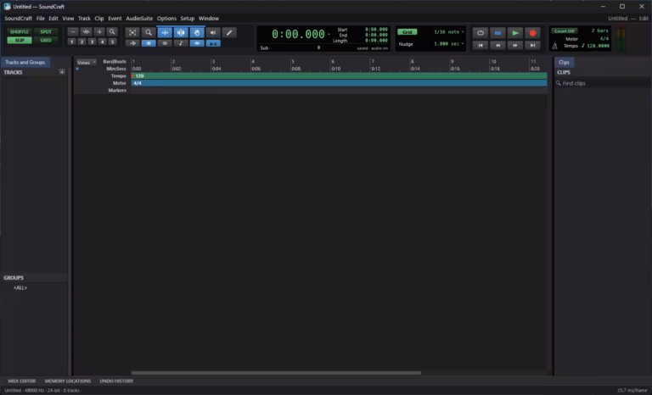Viewport: 652px width, 395px height.
Task: Enable Spot edit mode
Action: (46, 32)
